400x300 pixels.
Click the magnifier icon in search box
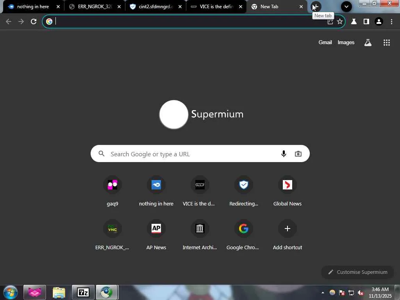[102, 154]
